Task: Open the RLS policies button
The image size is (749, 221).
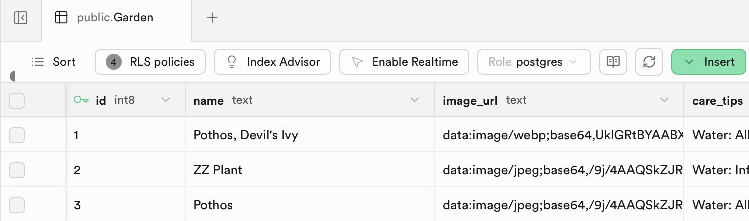Action: 151,62
